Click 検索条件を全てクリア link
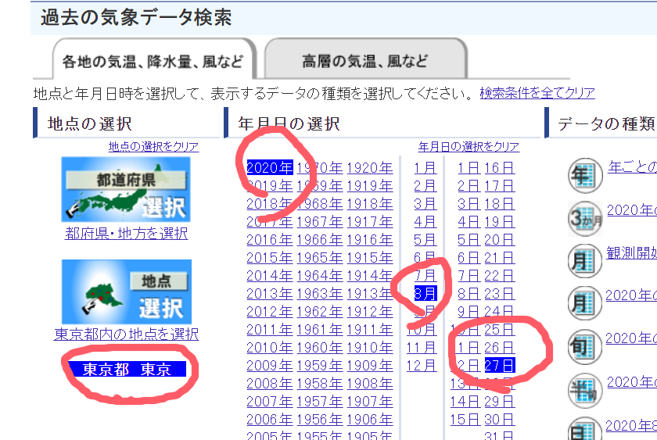This screenshot has width=657, height=440. coord(537,93)
